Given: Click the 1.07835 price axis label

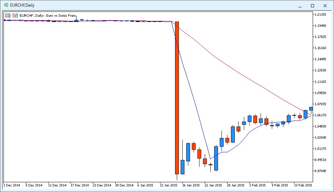Looking at the screenshot, I should (x=321, y=104).
